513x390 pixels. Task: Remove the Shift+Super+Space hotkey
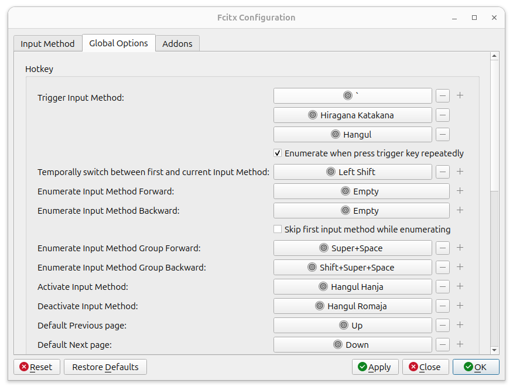pyautogui.click(x=442, y=267)
